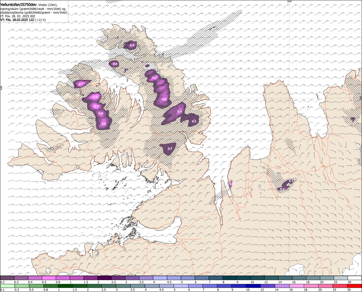Click the slydda/snjókoma caption line
The image size is (362, 292).
(x=34, y=13)
